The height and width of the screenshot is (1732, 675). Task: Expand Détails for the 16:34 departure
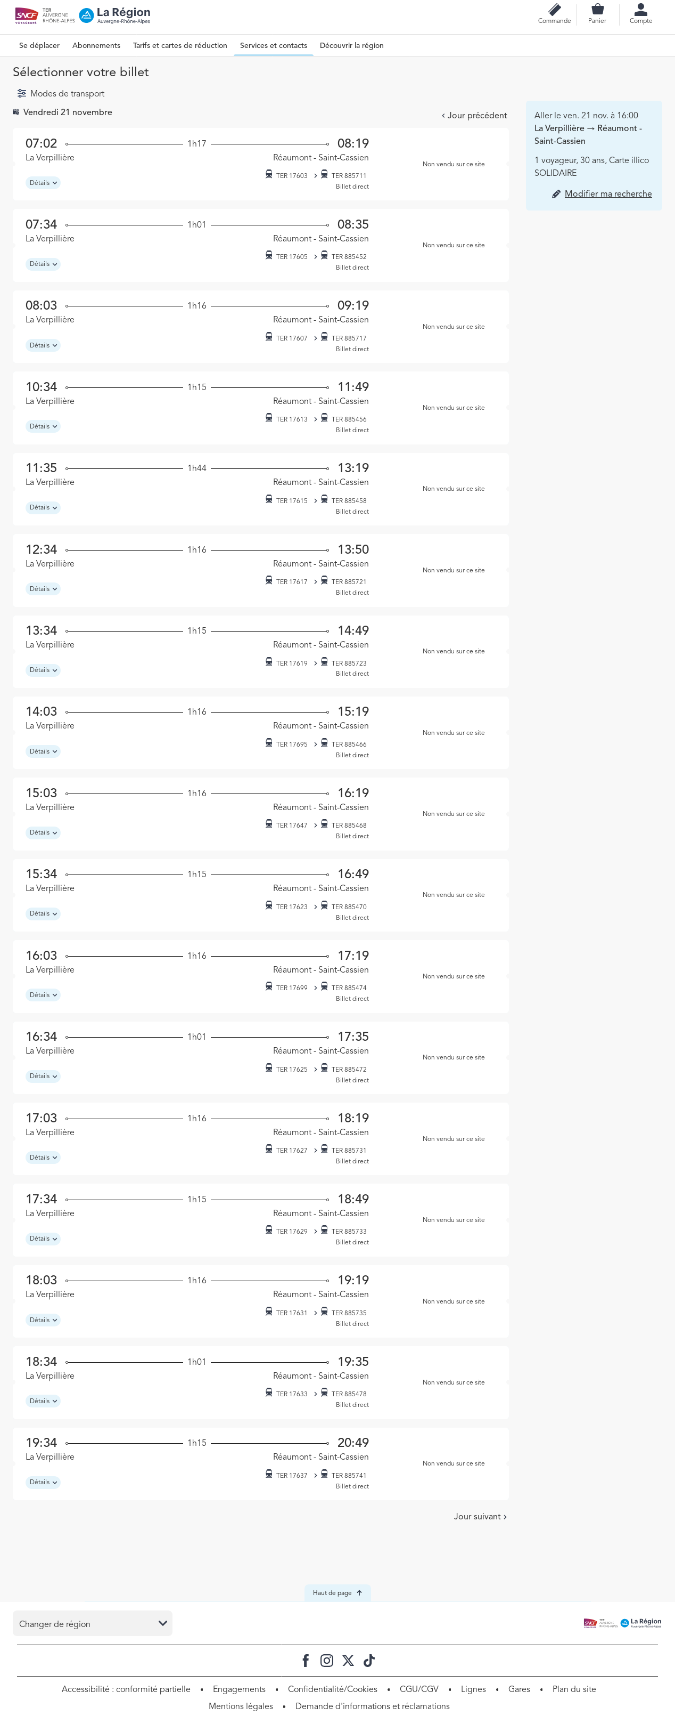tap(43, 1076)
